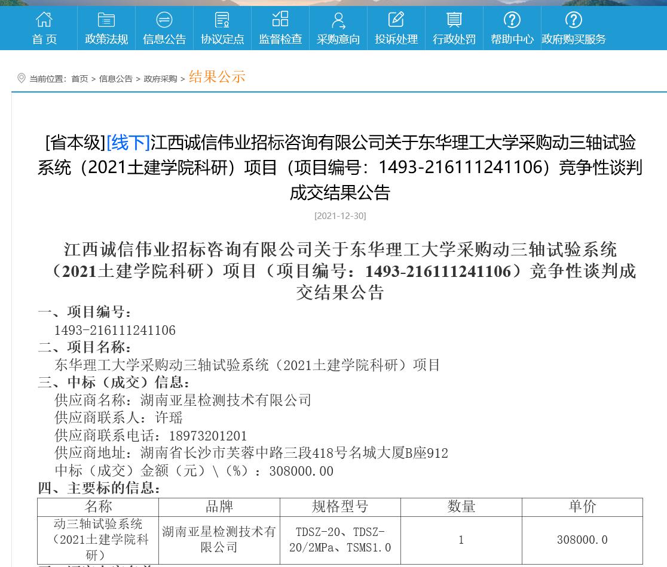Open 政府采购 breadcrumb link
Image resolution: width=667 pixels, height=567 pixels.
pyautogui.click(x=160, y=79)
